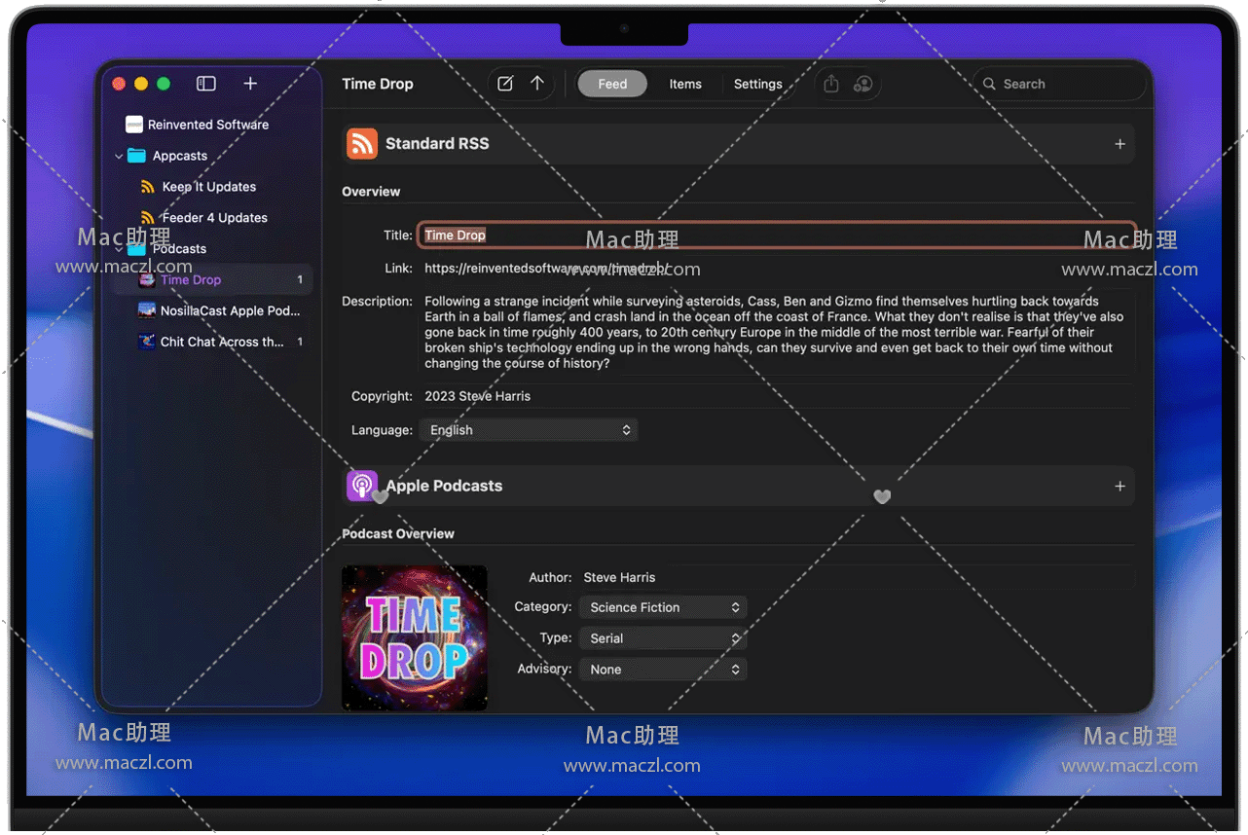Viewport: 1248px width, 835px height.
Task: Switch to the Items tab
Action: pyautogui.click(x=685, y=84)
